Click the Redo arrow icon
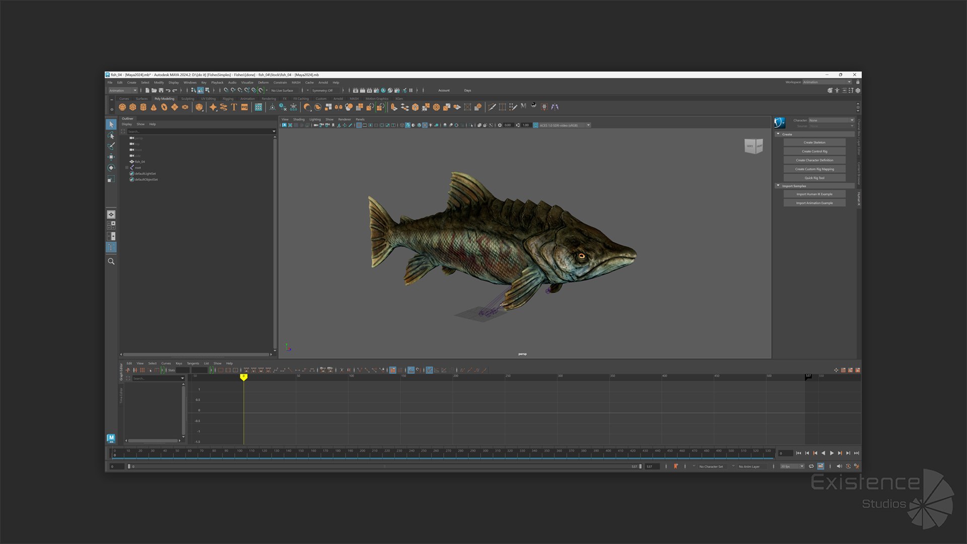967x544 pixels. [175, 91]
